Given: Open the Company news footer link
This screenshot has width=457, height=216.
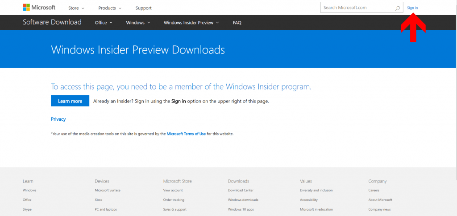Looking at the screenshot, I should pos(379,210).
